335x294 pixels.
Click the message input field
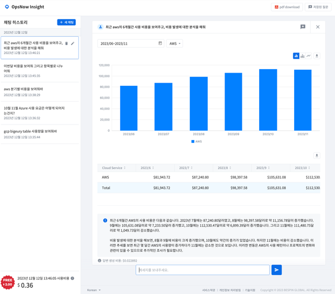[x=203, y=270]
